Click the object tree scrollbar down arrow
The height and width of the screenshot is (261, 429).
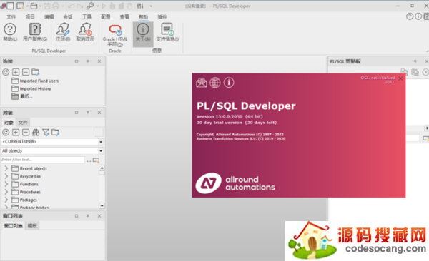click(102, 205)
